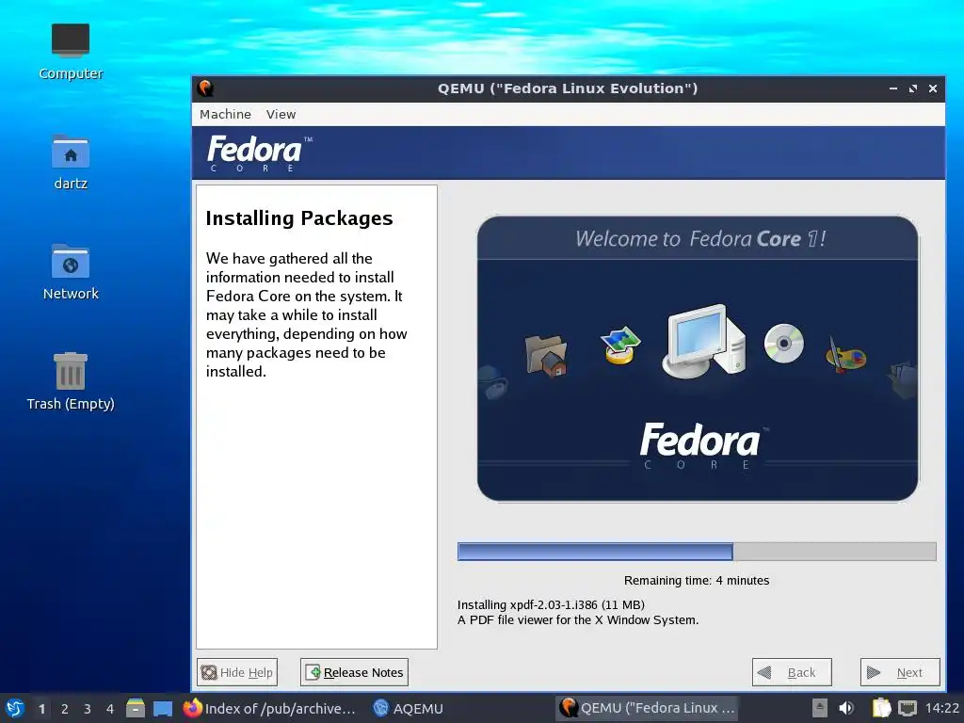This screenshot has height=723, width=964.
Task: Switch to workspace 2
Action: point(65,709)
